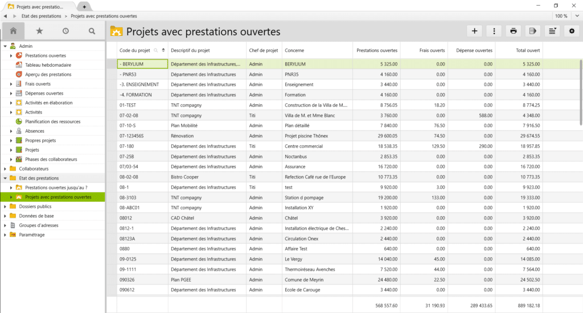Print the project list
Viewport: 583px width, 313px height.
tap(514, 31)
